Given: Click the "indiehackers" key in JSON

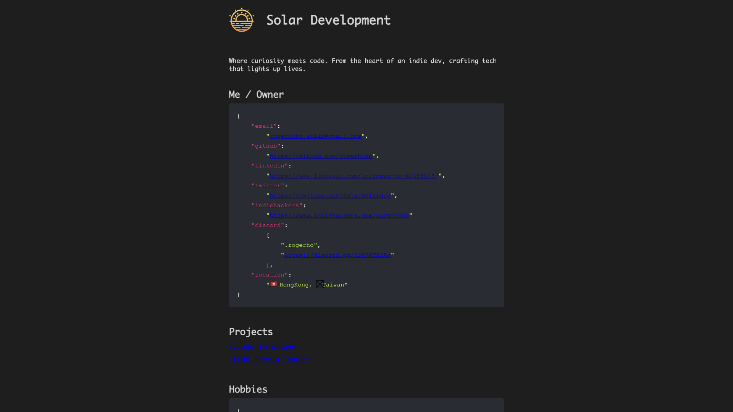Looking at the screenshot, I should coord(277,206).
